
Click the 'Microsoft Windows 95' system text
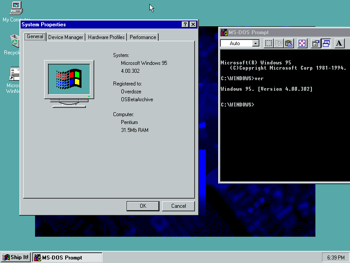click(144, 63)
